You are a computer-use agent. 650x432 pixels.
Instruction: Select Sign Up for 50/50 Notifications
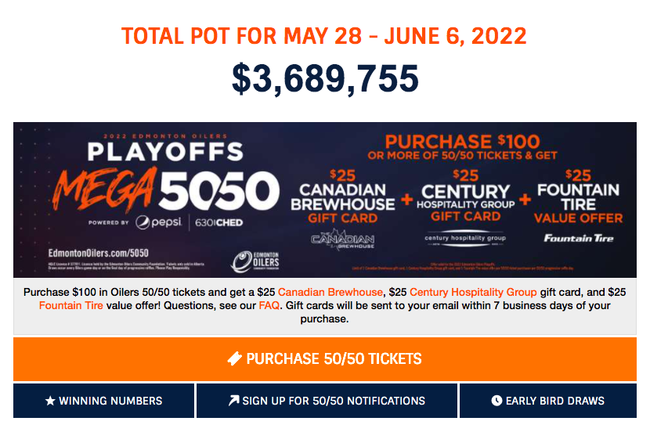point(327,401)
